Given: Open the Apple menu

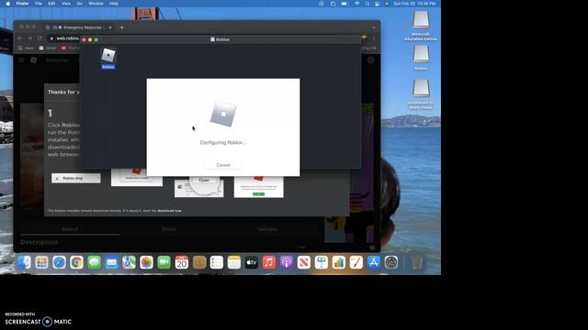Looking at the screenshot, I should pos(8,4).
